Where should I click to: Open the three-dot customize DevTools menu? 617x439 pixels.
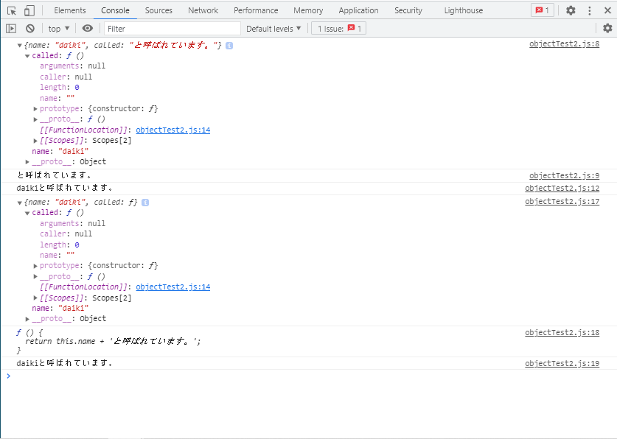coord(589,10)
